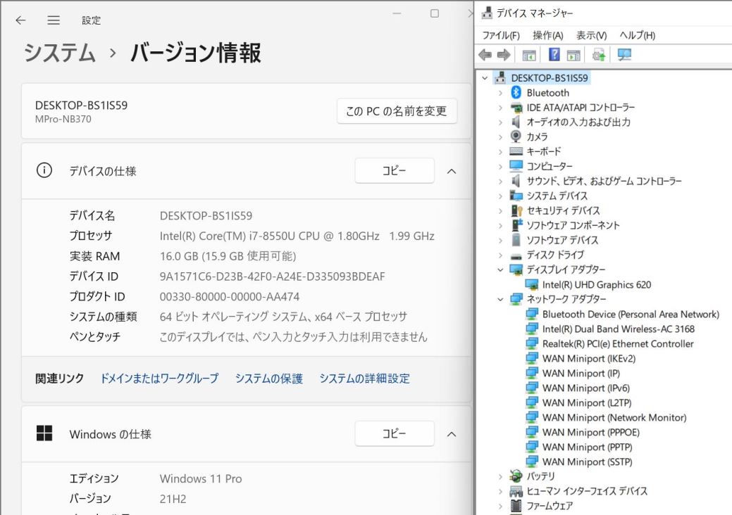The height and width of the screenshot is (515, 732).
Task: Click the processor value i7-8550U text
Action: pyautogui.click(x=297, y=236)
